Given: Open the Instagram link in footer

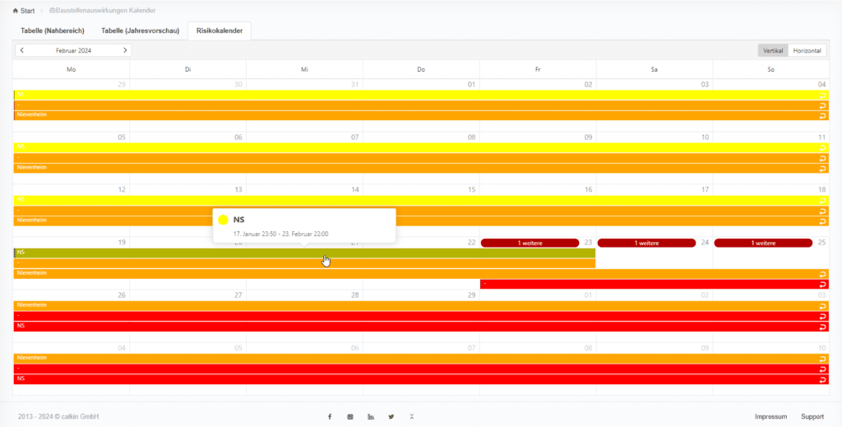Looking at the screenshot, I should coord(350,417).
